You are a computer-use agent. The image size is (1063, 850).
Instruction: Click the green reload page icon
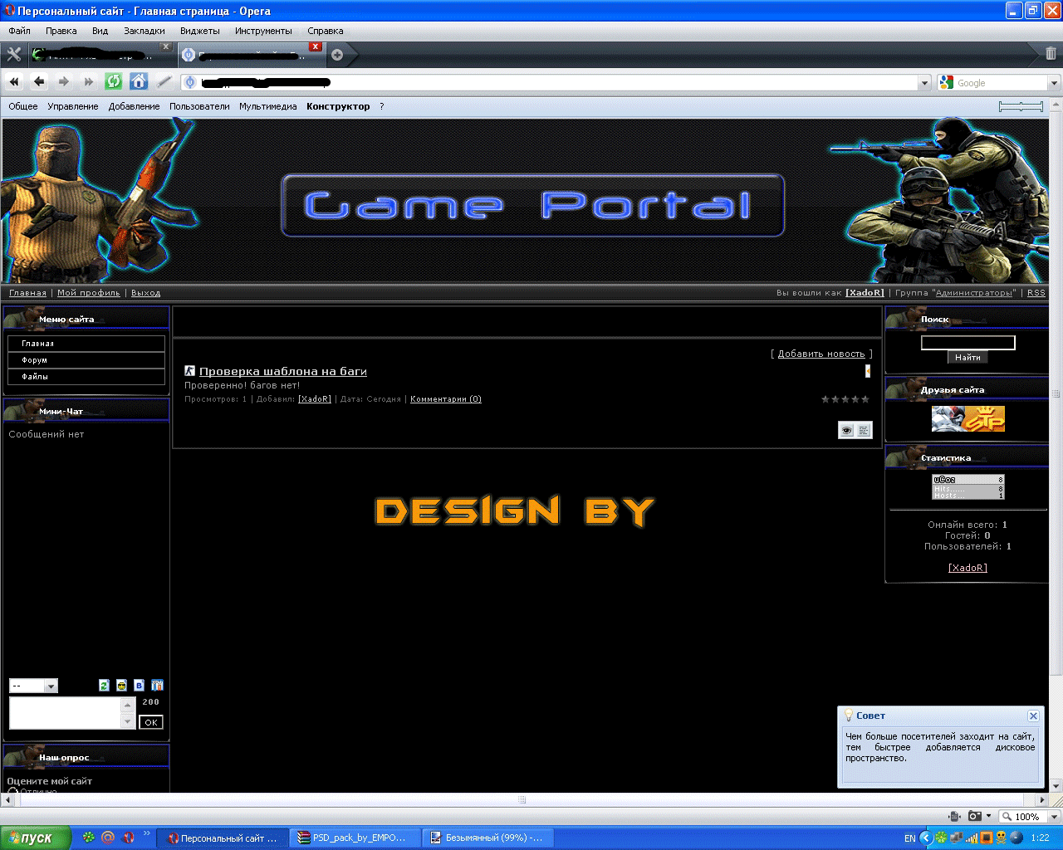click(114, 81)
